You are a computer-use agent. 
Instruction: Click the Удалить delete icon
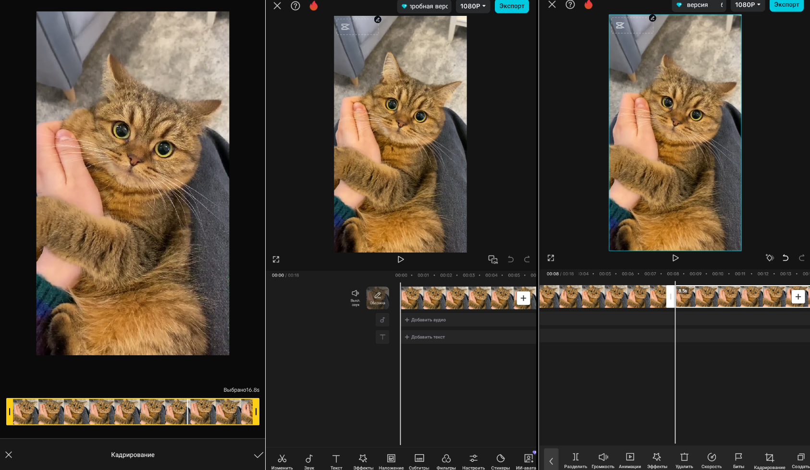click(684, 460)
